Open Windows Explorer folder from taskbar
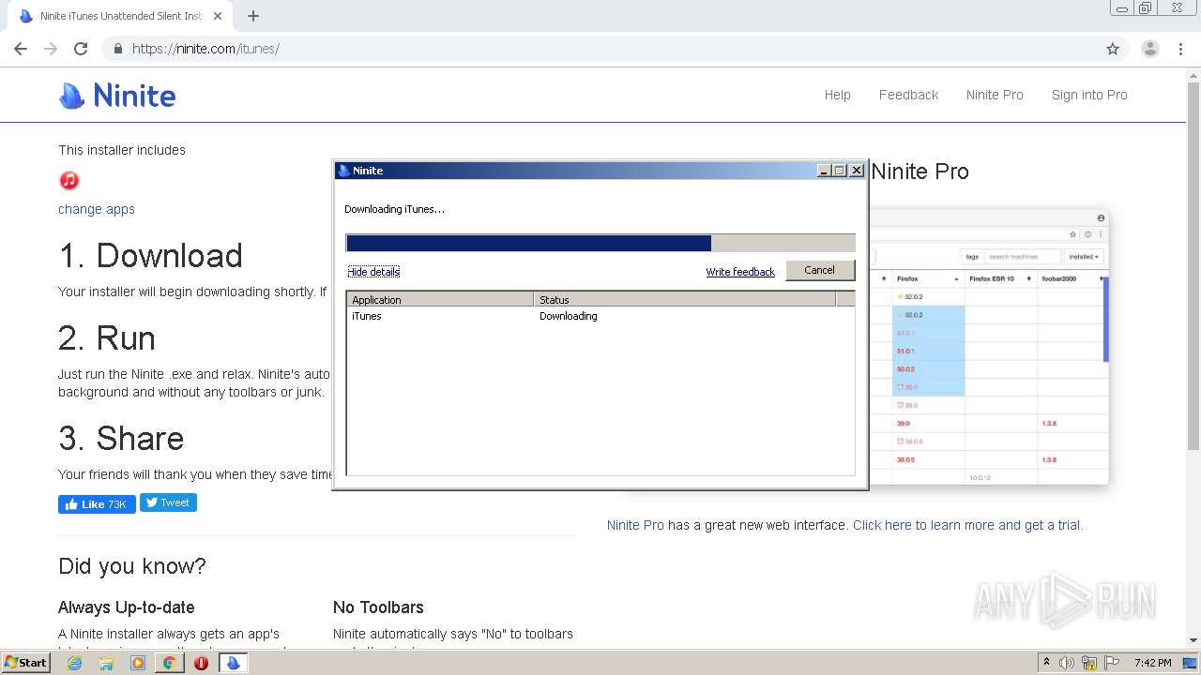The image size is (1201, 675). click(106, 663)
